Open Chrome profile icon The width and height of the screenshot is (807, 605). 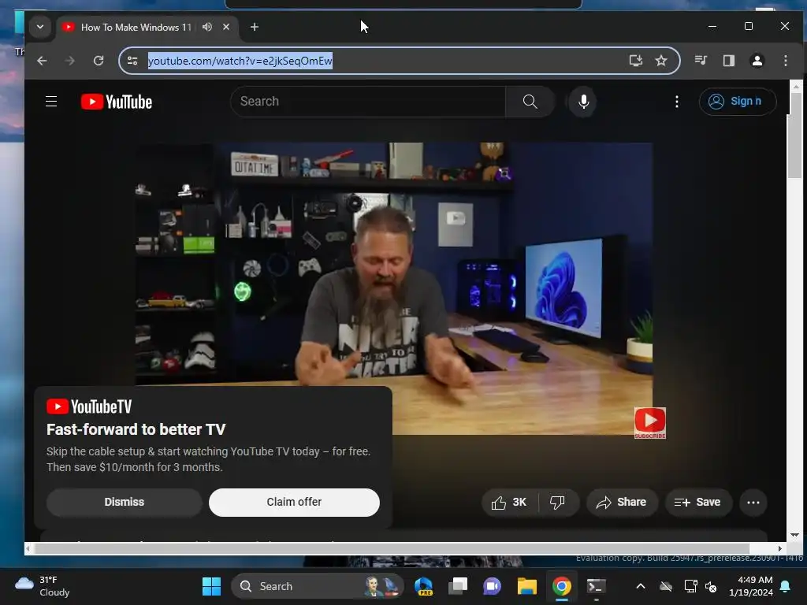pos(757,61)
